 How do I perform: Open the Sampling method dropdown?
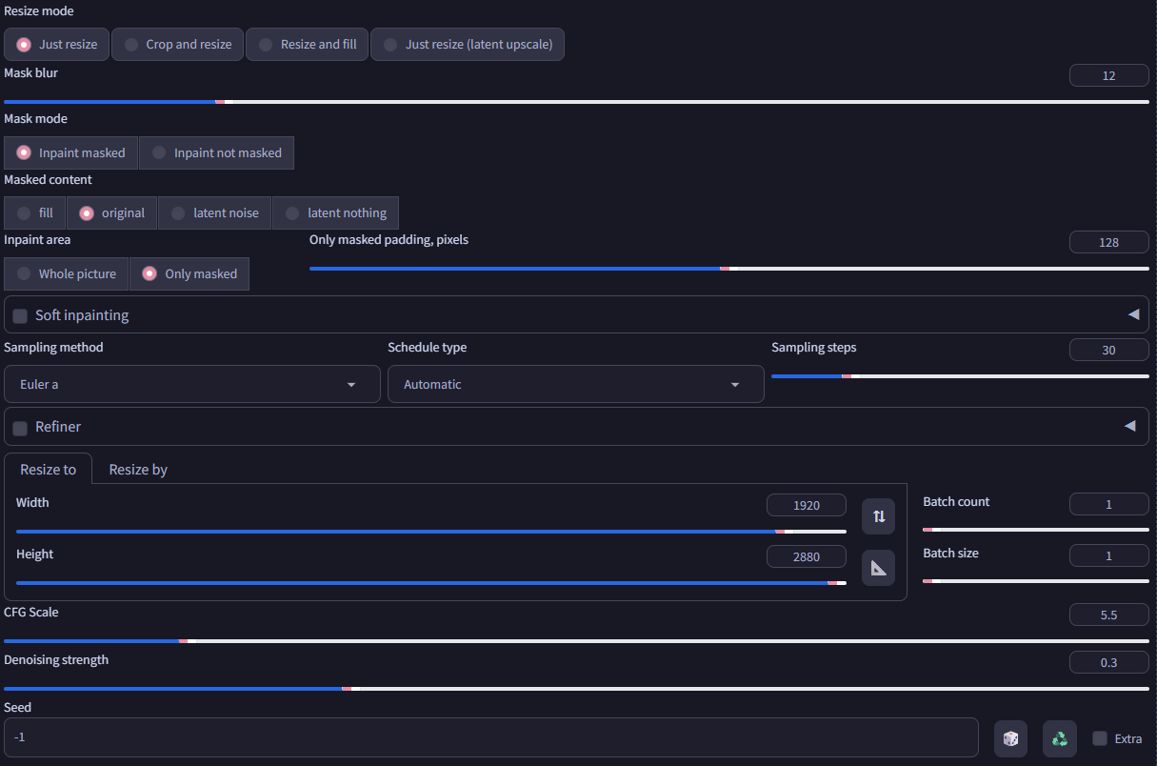click(192, 384)
